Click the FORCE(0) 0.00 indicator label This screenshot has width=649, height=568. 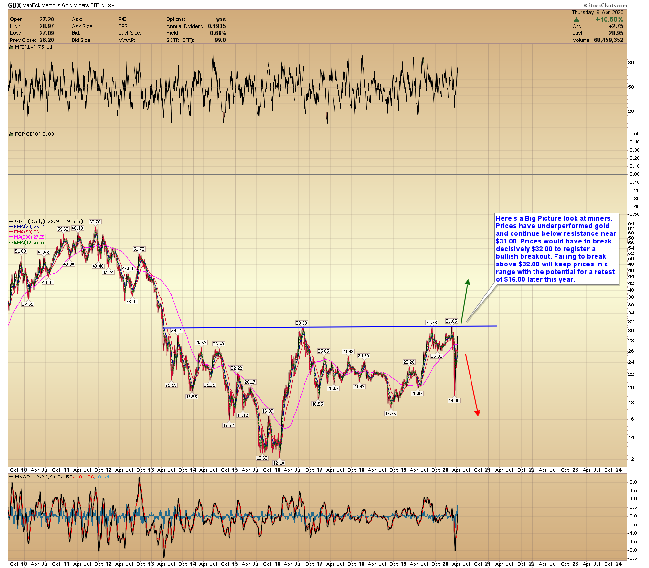click(34, 134)
